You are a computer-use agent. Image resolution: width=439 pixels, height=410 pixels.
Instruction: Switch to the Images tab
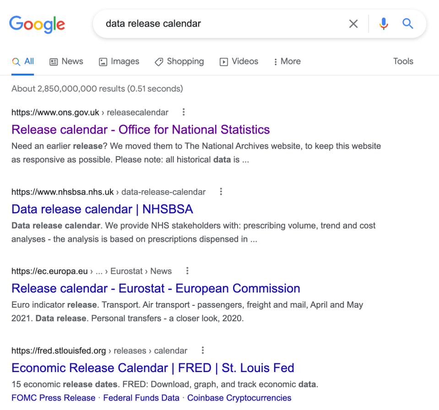tap(119, 62)
